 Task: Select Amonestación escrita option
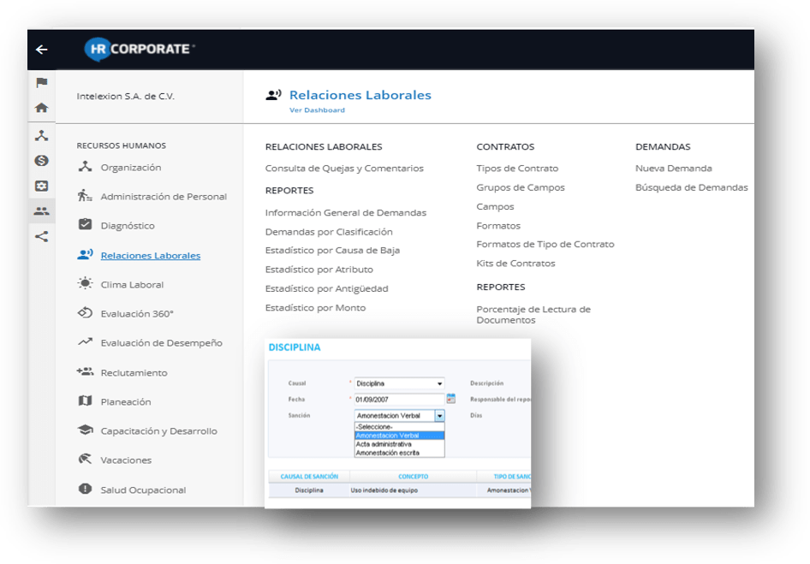pos(387,453)
